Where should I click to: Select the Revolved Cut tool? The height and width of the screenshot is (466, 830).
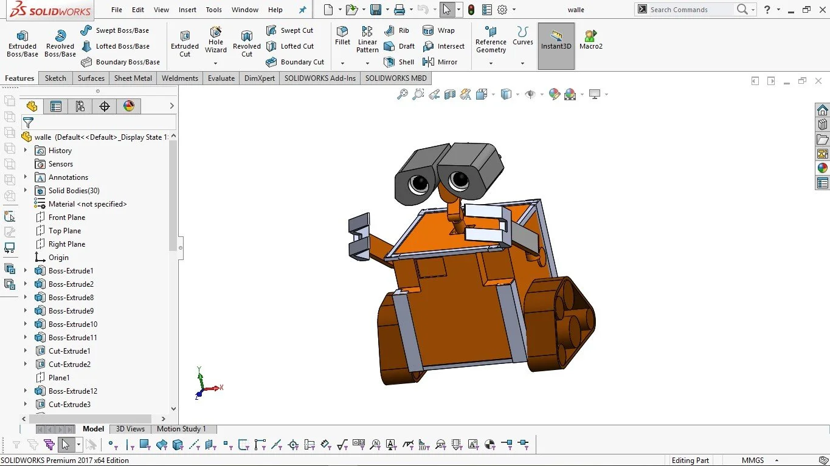pyautogui.click(x=247, y=43)
